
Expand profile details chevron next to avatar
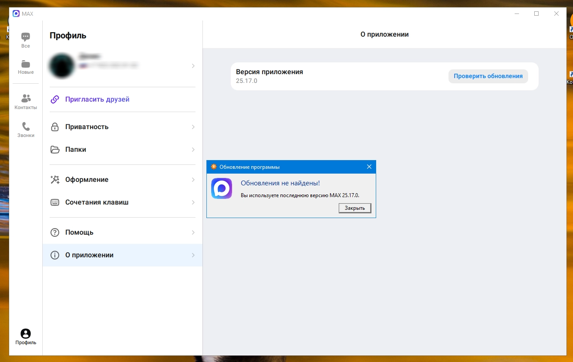coord(193,66)
